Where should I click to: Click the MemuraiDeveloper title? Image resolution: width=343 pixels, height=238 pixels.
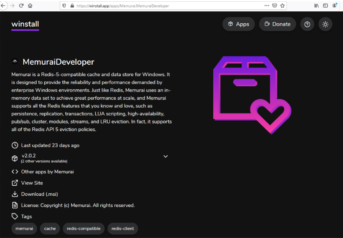(x=58, y=62)
